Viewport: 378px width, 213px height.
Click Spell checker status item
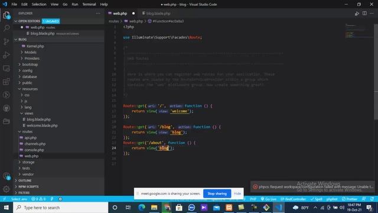317,199
